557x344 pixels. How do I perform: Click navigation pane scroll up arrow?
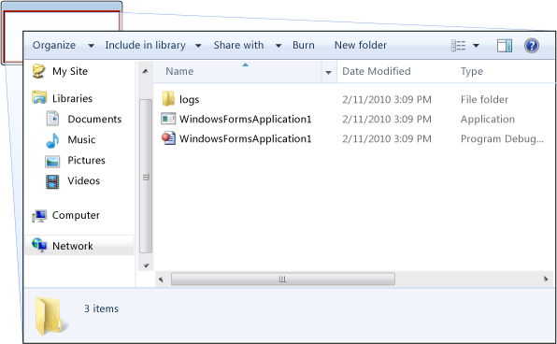click(145, 71)
